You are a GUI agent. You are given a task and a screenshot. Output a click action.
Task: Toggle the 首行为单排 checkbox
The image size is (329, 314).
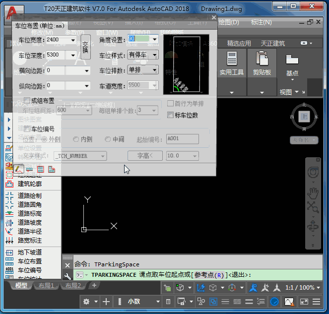170,103
